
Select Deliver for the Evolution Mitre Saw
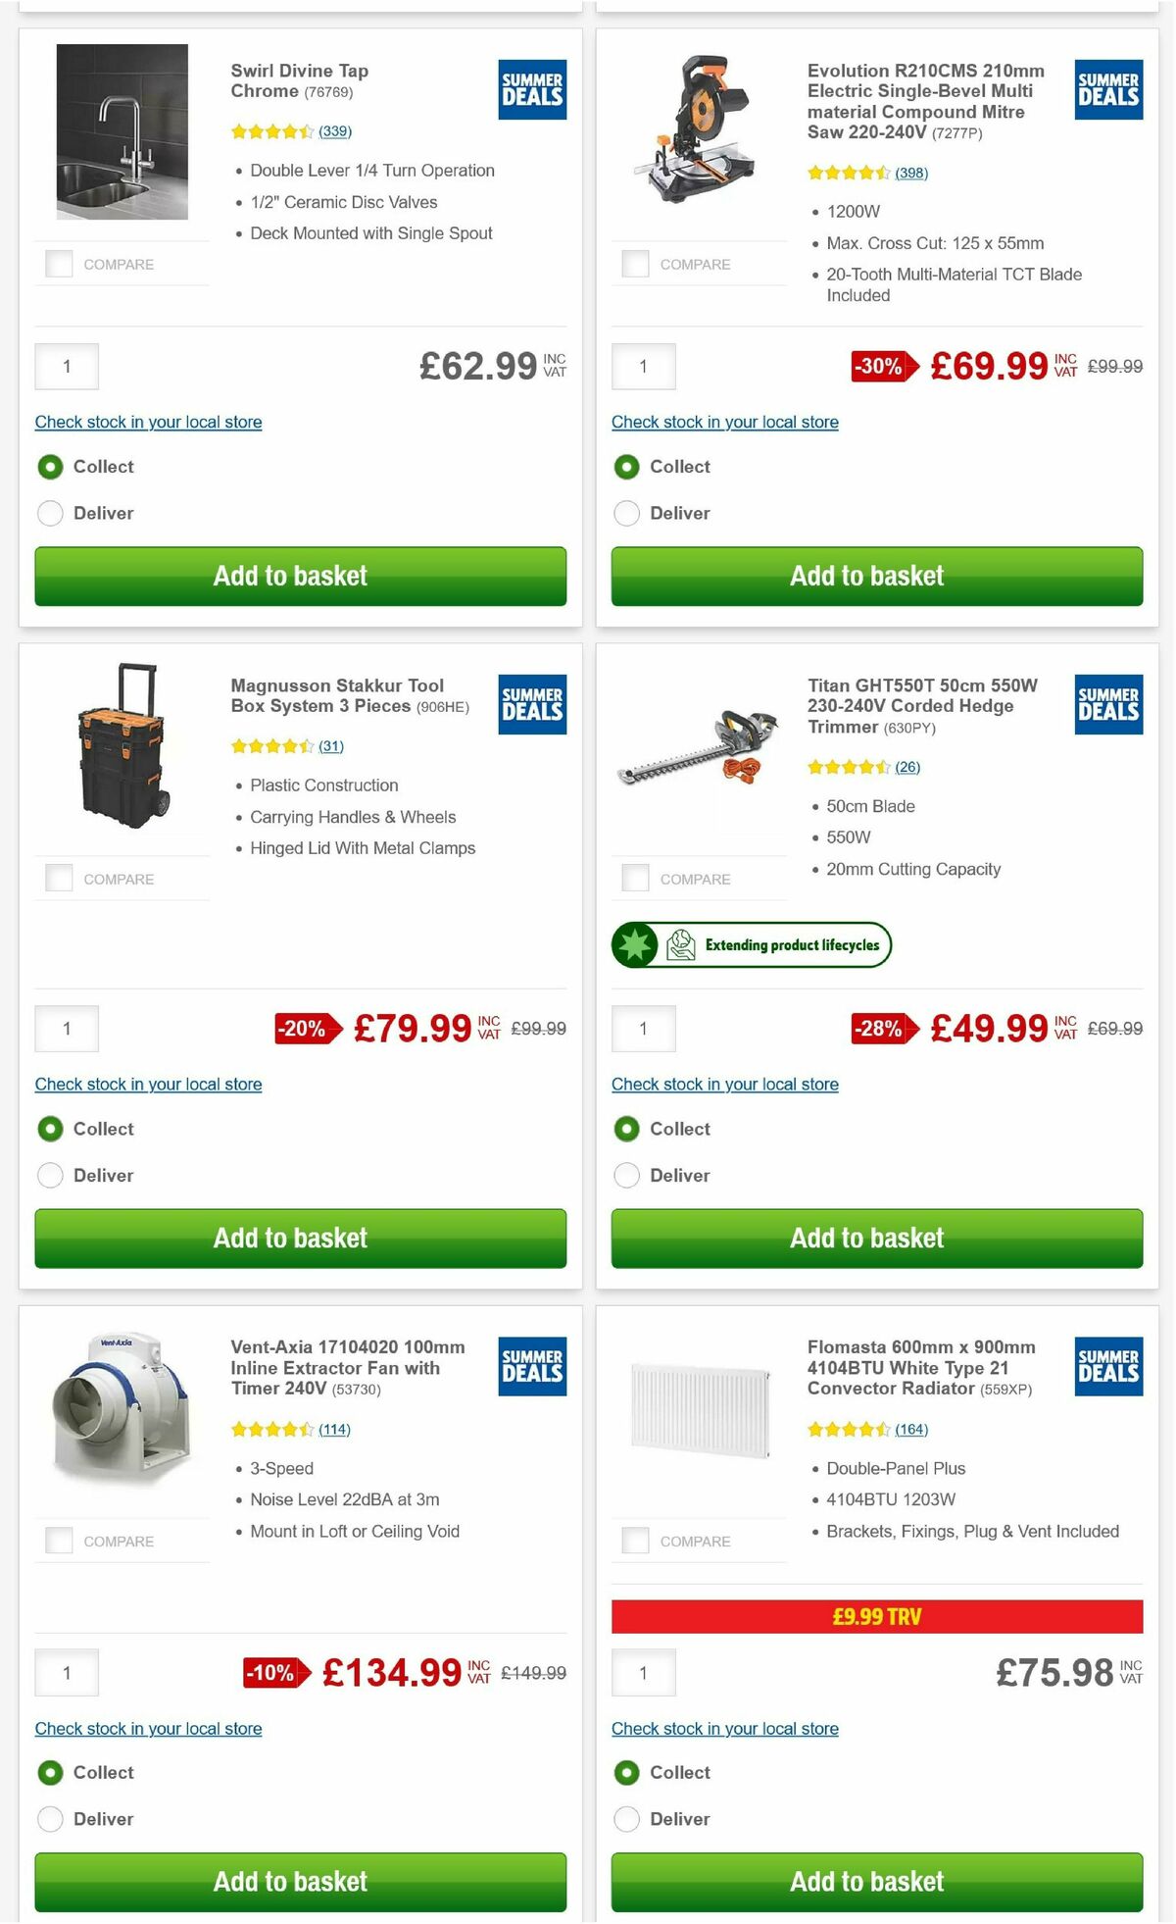[x=627, y=513]
